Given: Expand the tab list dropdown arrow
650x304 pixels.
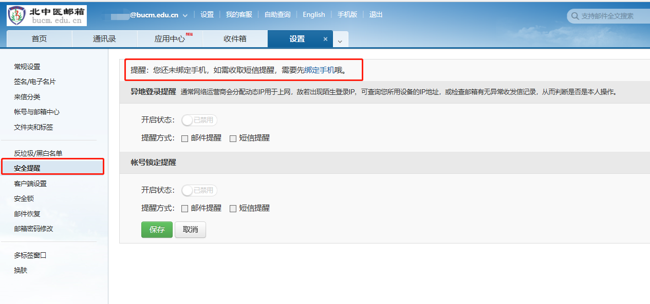Looking at the screenshot, I should pyautogui.click(x=340, y=40).
